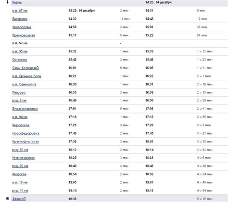Open the о.п. Семисотка link
The image size is (228, 202).
coord(24,84)
